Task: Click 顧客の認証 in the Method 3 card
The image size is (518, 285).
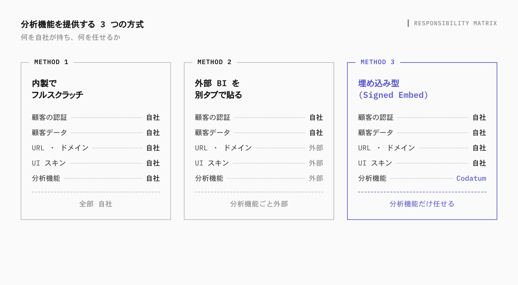Action: click(x=376, y=117)
